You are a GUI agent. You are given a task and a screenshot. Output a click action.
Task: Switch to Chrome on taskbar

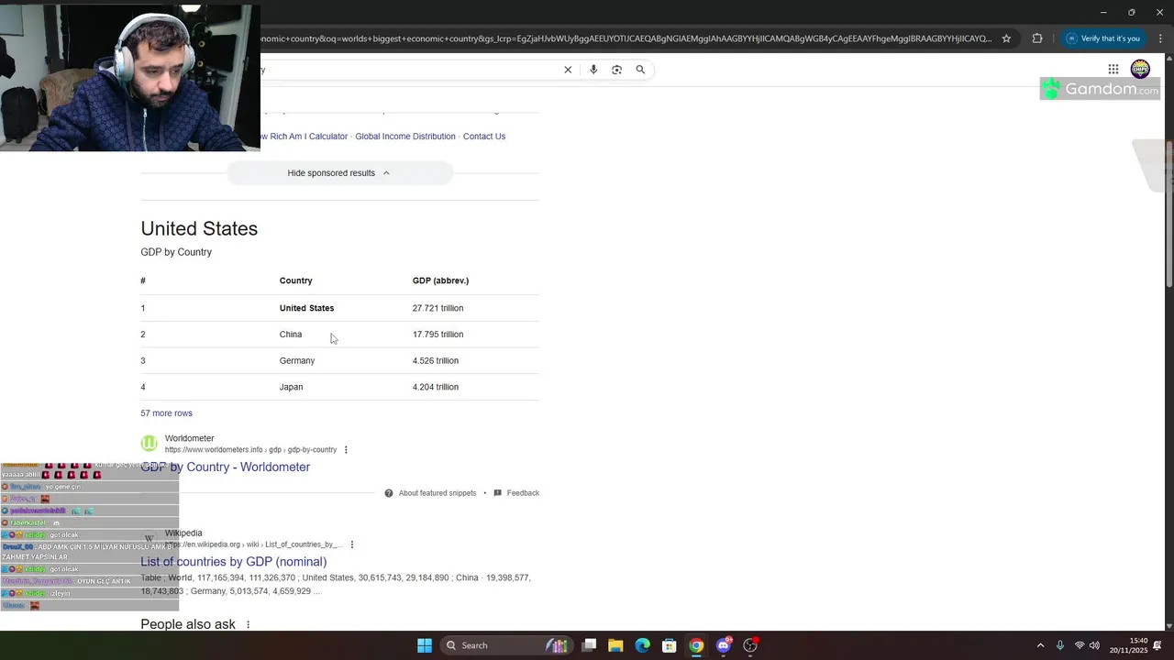696,645
